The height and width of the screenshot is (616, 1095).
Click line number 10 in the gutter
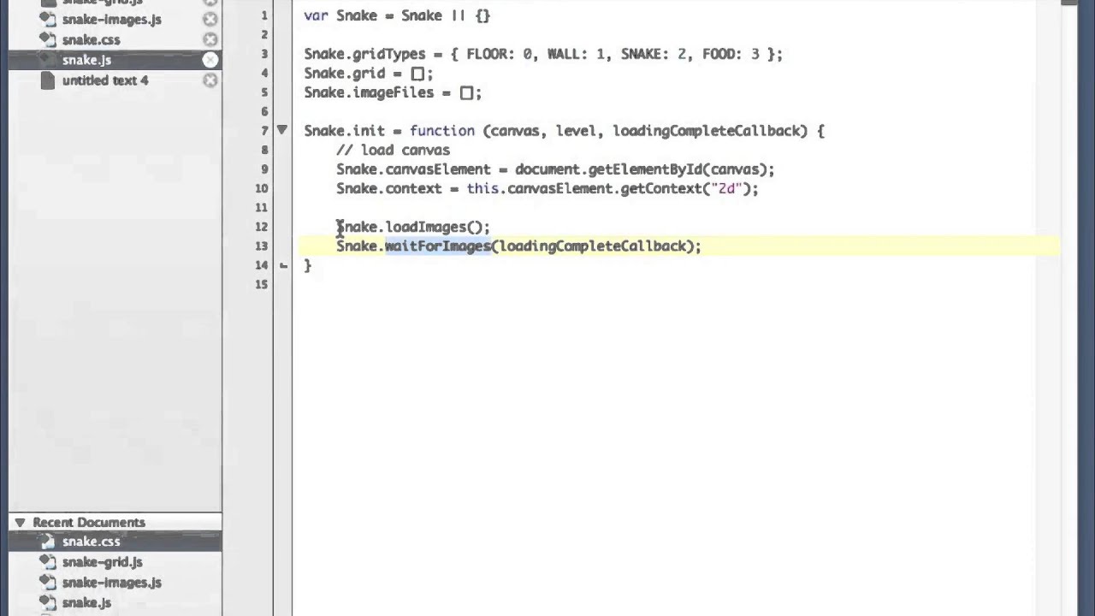pyautogui.click(x=261, y=188)
